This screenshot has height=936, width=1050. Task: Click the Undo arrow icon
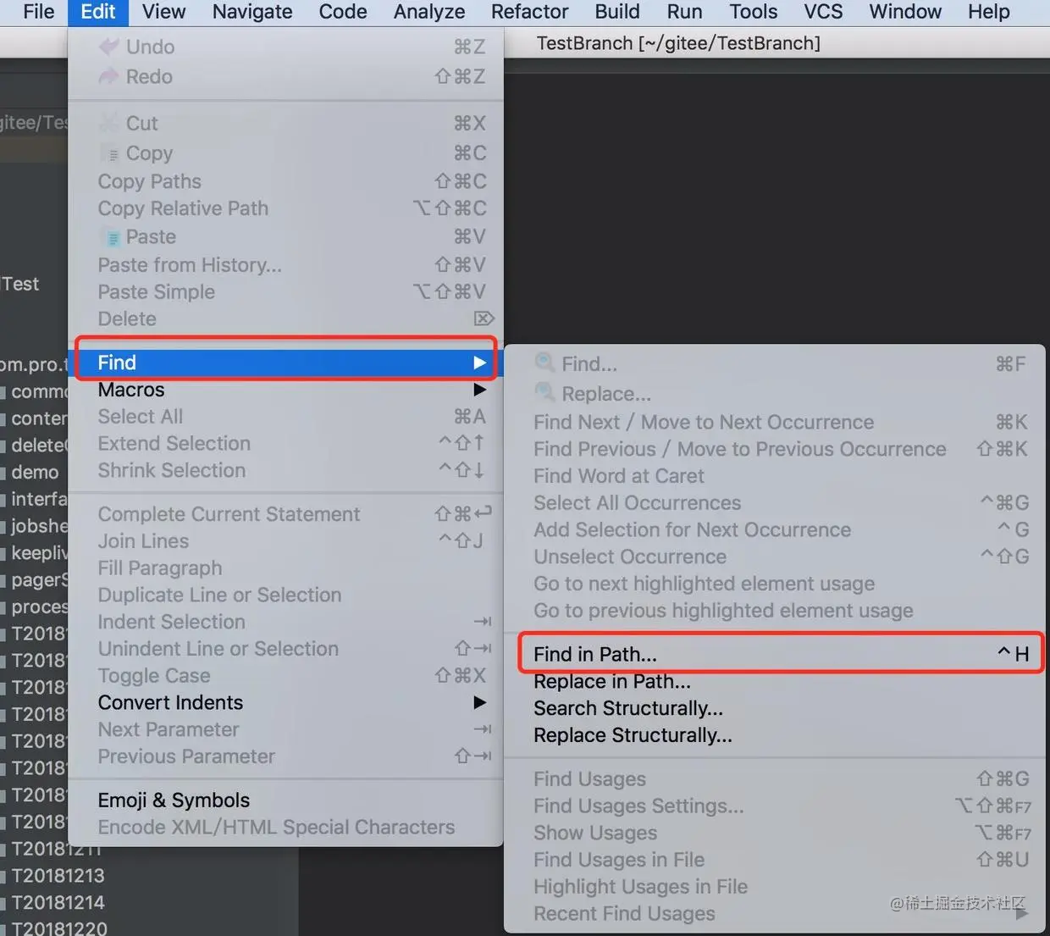tap(108, 47)
